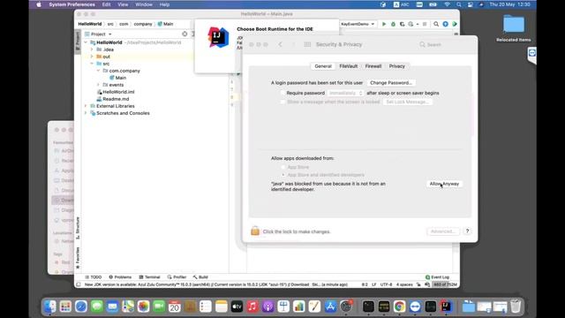
Task: Open Relocated Items folder on desktop
Action: point(514,28)
